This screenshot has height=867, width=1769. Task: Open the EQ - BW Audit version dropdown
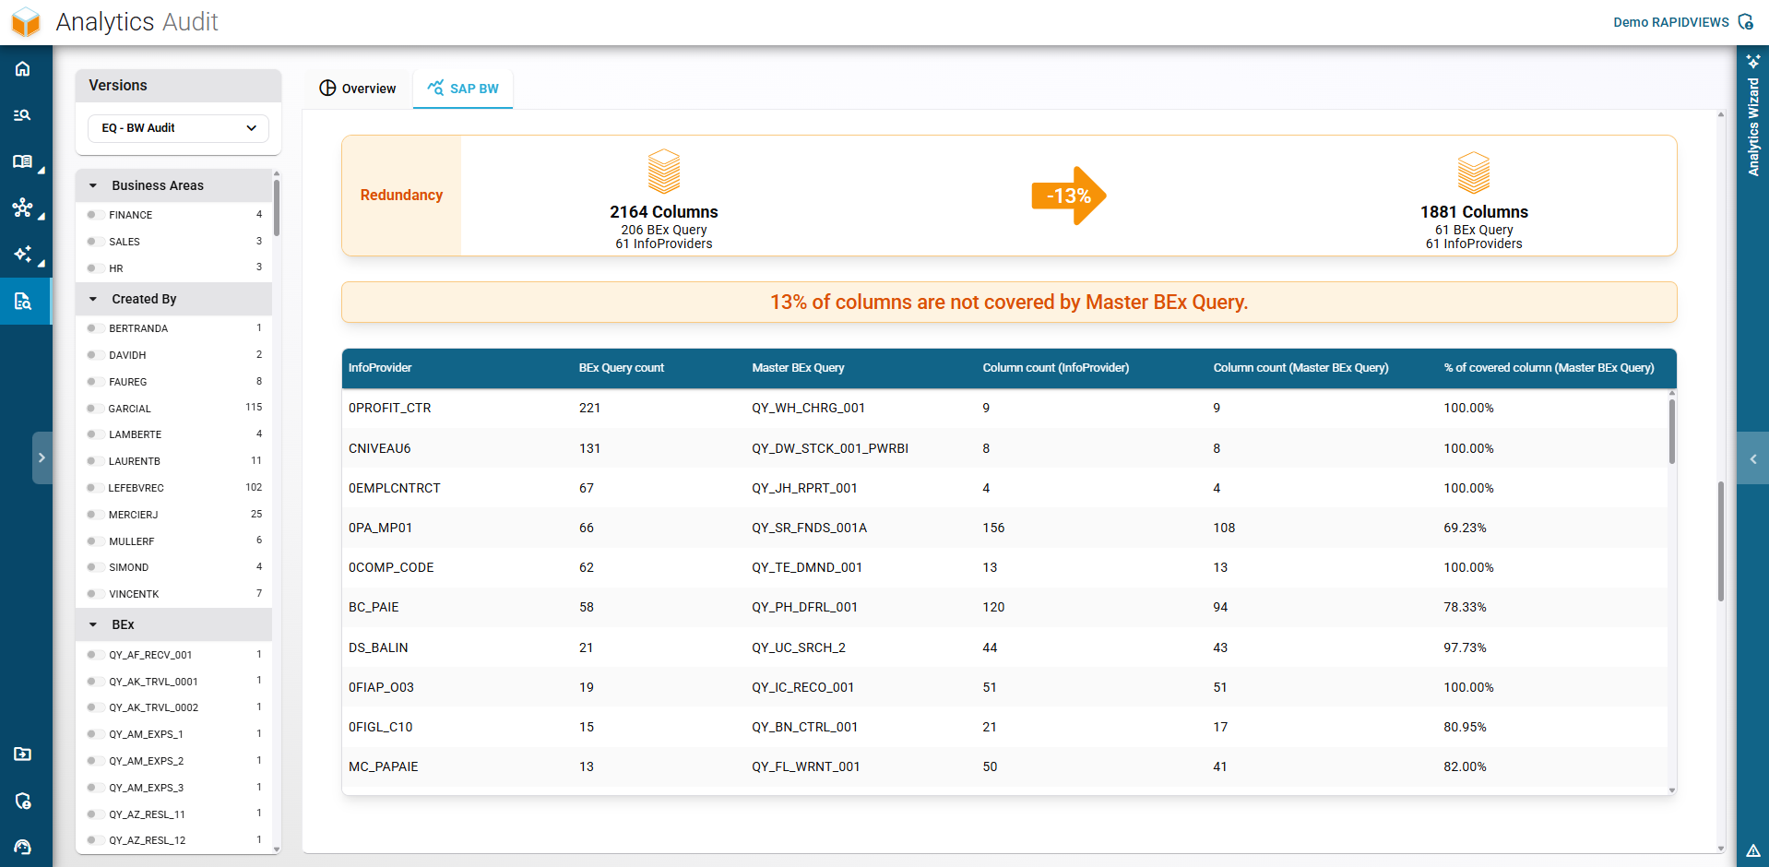(178, 128)
